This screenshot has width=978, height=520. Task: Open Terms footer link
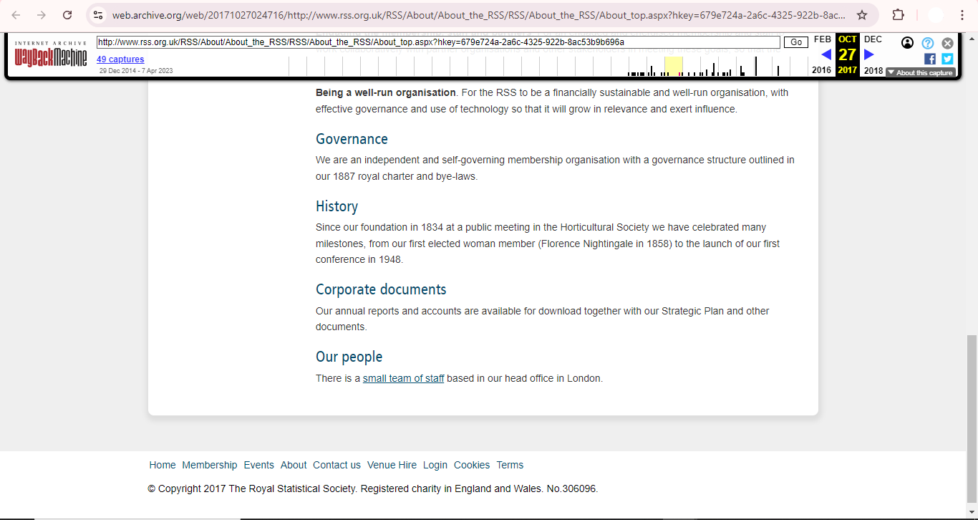click(510, 465)
